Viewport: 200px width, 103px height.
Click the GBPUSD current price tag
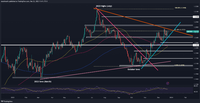[191, 31]
